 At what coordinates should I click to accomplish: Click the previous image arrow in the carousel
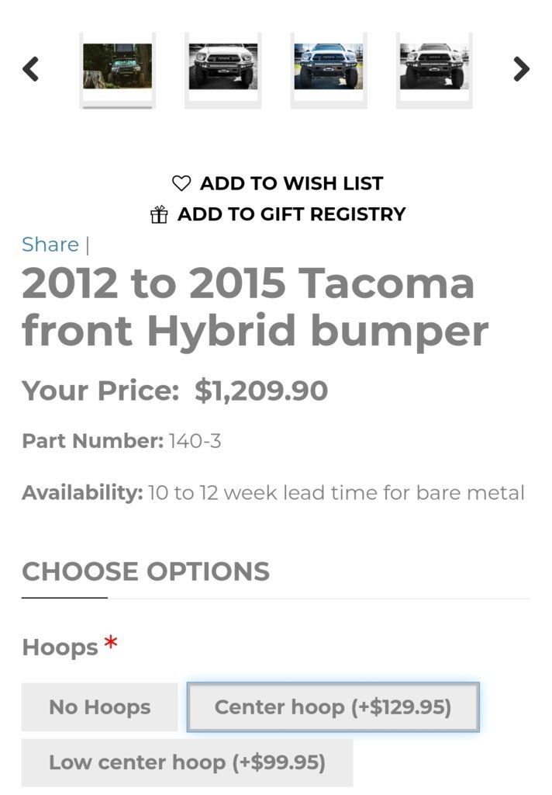(30, 69)
